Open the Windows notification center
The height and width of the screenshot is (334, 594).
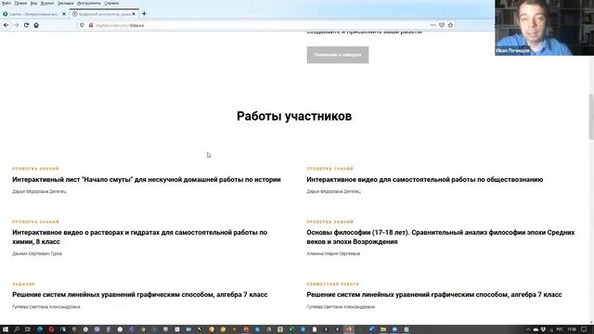point(584,329)
